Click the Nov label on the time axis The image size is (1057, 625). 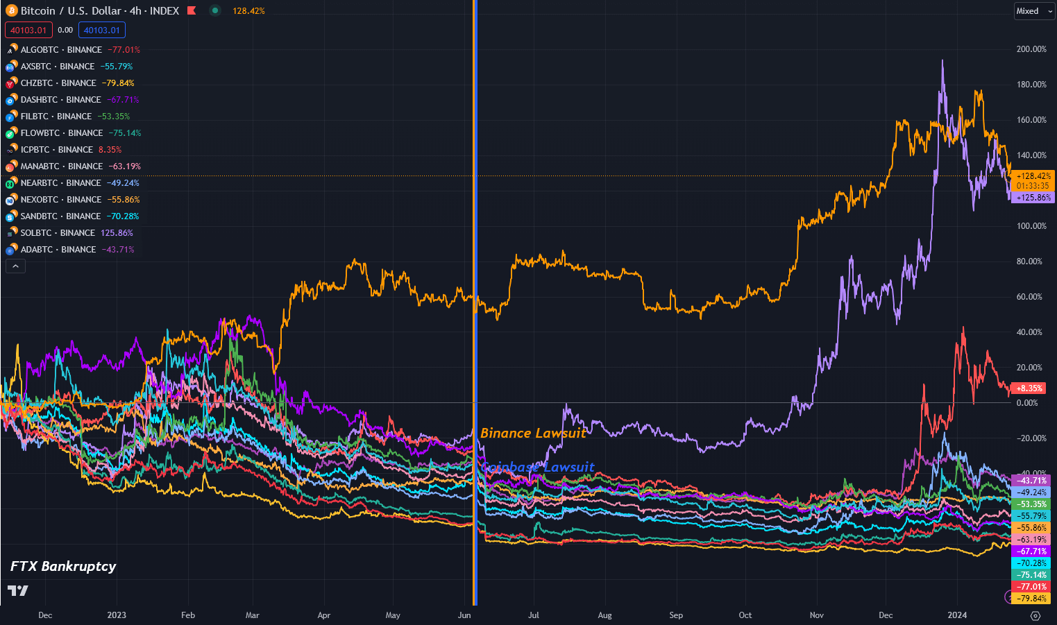point(817,615)
